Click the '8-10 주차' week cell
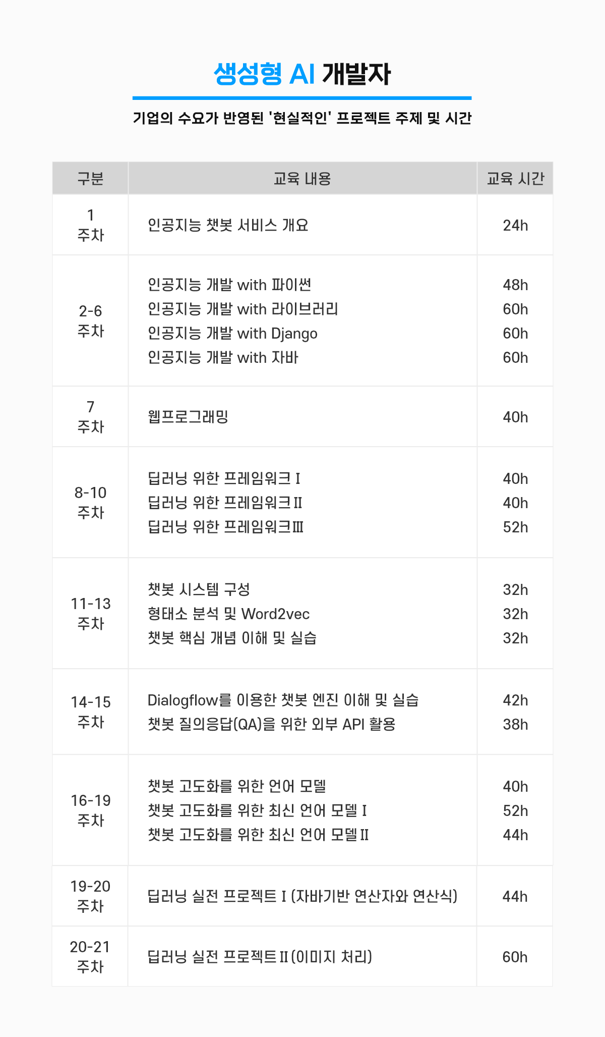 90,503
